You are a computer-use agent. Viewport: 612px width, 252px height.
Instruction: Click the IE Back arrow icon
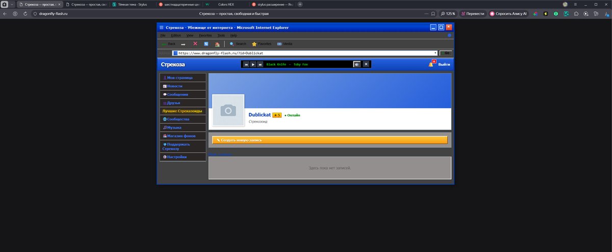click(164, 44)
